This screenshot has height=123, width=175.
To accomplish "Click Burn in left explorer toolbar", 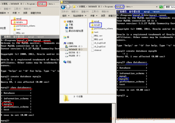I will click(x=25, y=13).
